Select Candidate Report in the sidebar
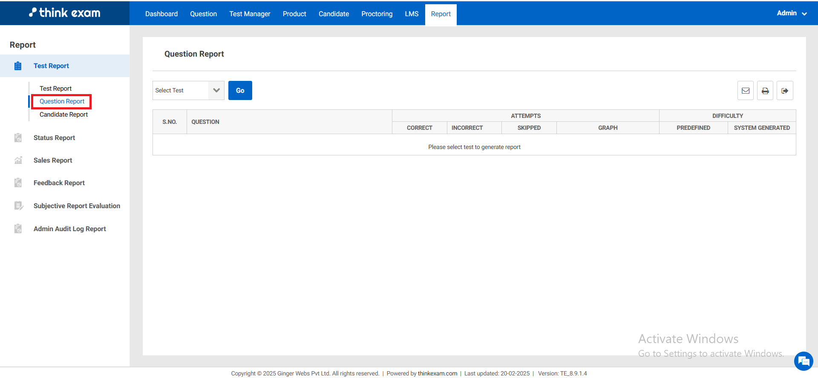Viewport: 818px width, 378px height. pyautogui.click(x=63, y=115)
